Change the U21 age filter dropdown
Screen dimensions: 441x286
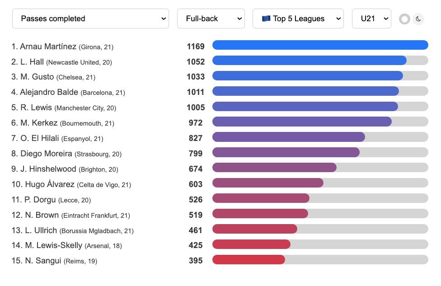click(x=371, y=19)
